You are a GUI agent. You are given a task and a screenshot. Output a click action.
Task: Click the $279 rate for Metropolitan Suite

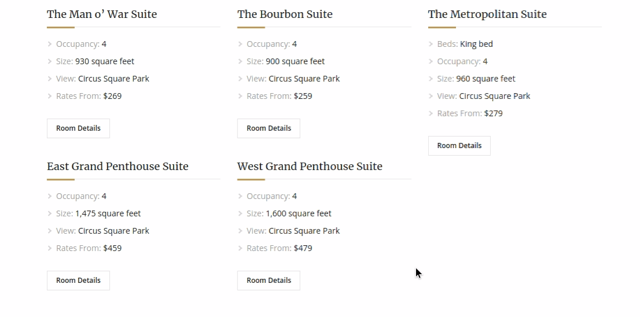[494, 113]
